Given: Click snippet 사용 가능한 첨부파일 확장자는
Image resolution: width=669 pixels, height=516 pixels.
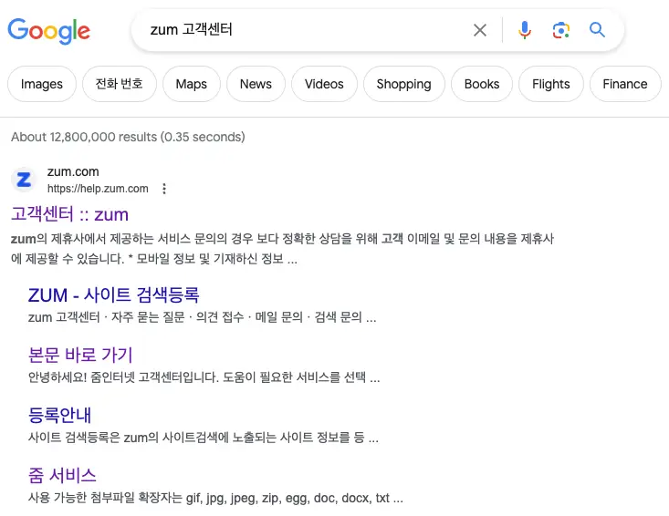Looking at the screenshot, I should 215,498.
